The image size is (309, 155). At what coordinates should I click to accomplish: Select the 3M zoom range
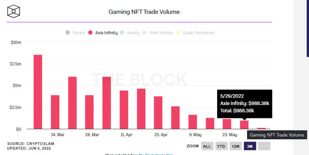pos(249,146)
